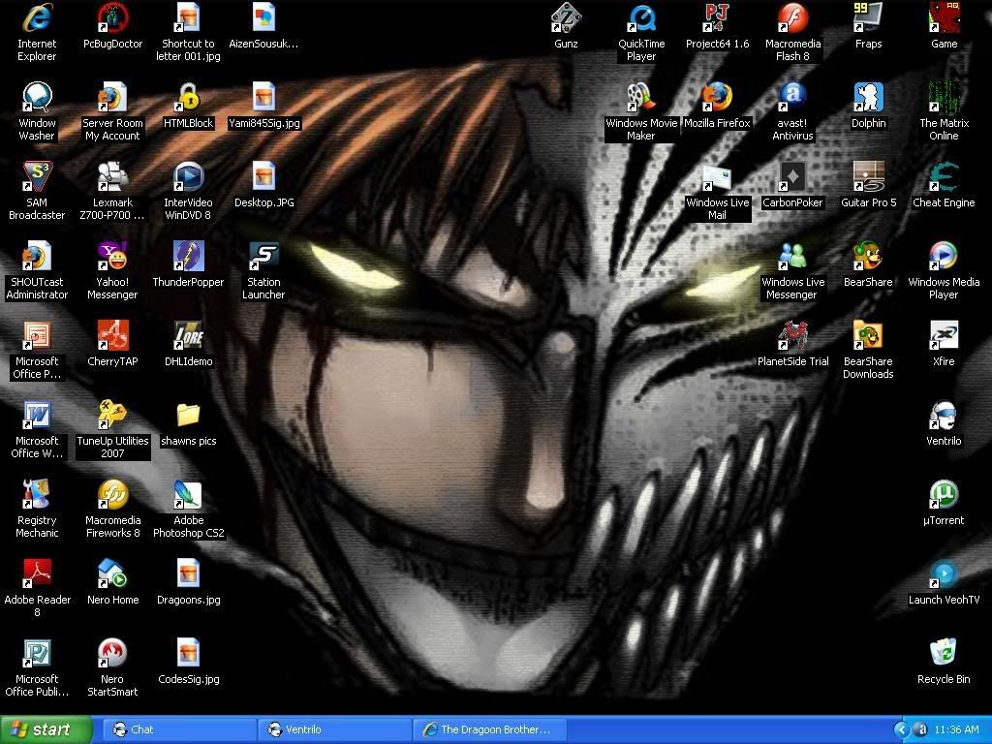This screenshot has height=744, width=992.
Task: Select the Dolphin icon
Action: click(x=868, y=98)
